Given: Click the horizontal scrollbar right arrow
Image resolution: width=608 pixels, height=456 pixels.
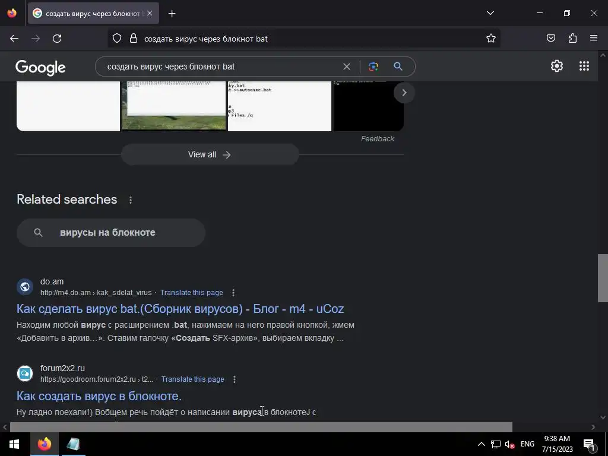Looking at the screenshot, I should (593, 427).
